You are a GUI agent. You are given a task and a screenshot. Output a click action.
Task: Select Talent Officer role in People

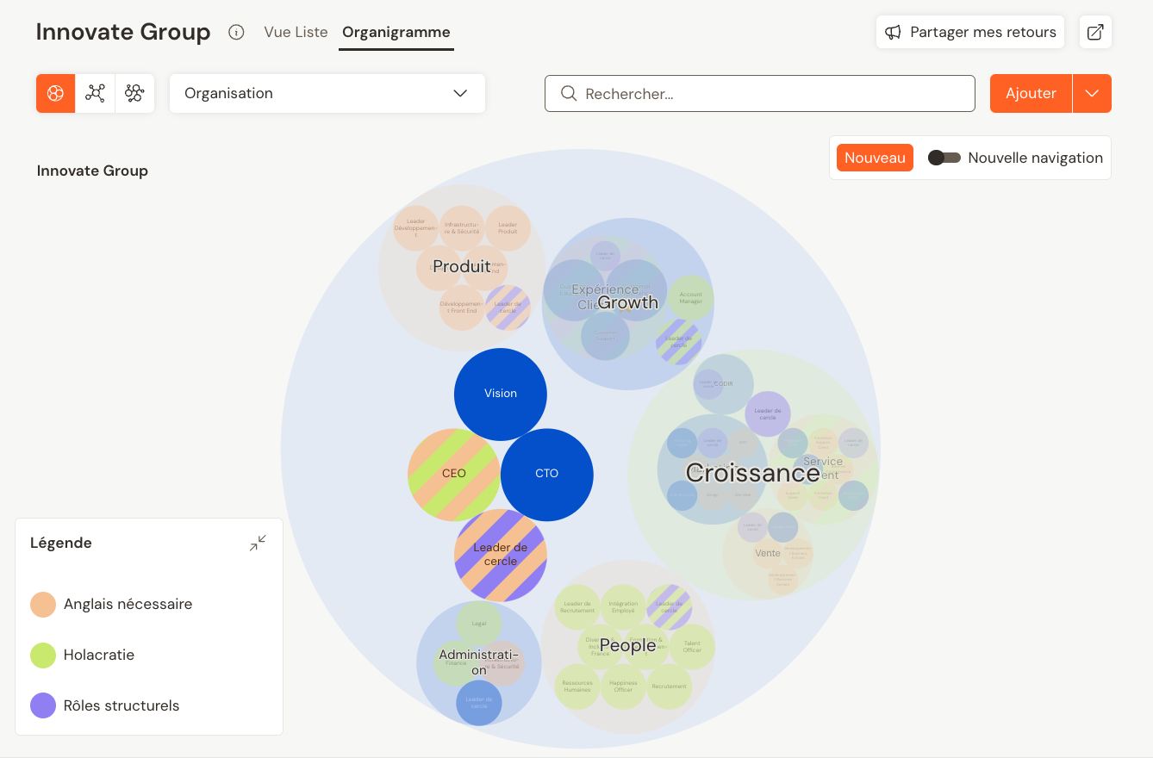point(692,647)
